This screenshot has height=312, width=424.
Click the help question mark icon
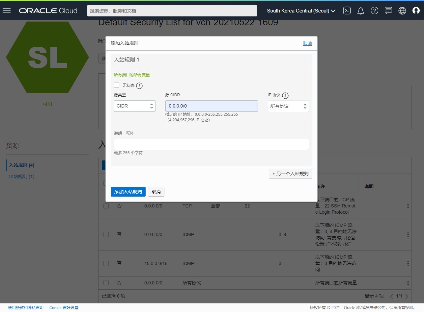(375, 11)
